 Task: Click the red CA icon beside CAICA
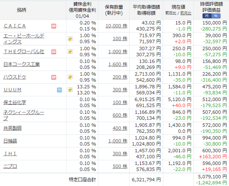tap(54, 26)
